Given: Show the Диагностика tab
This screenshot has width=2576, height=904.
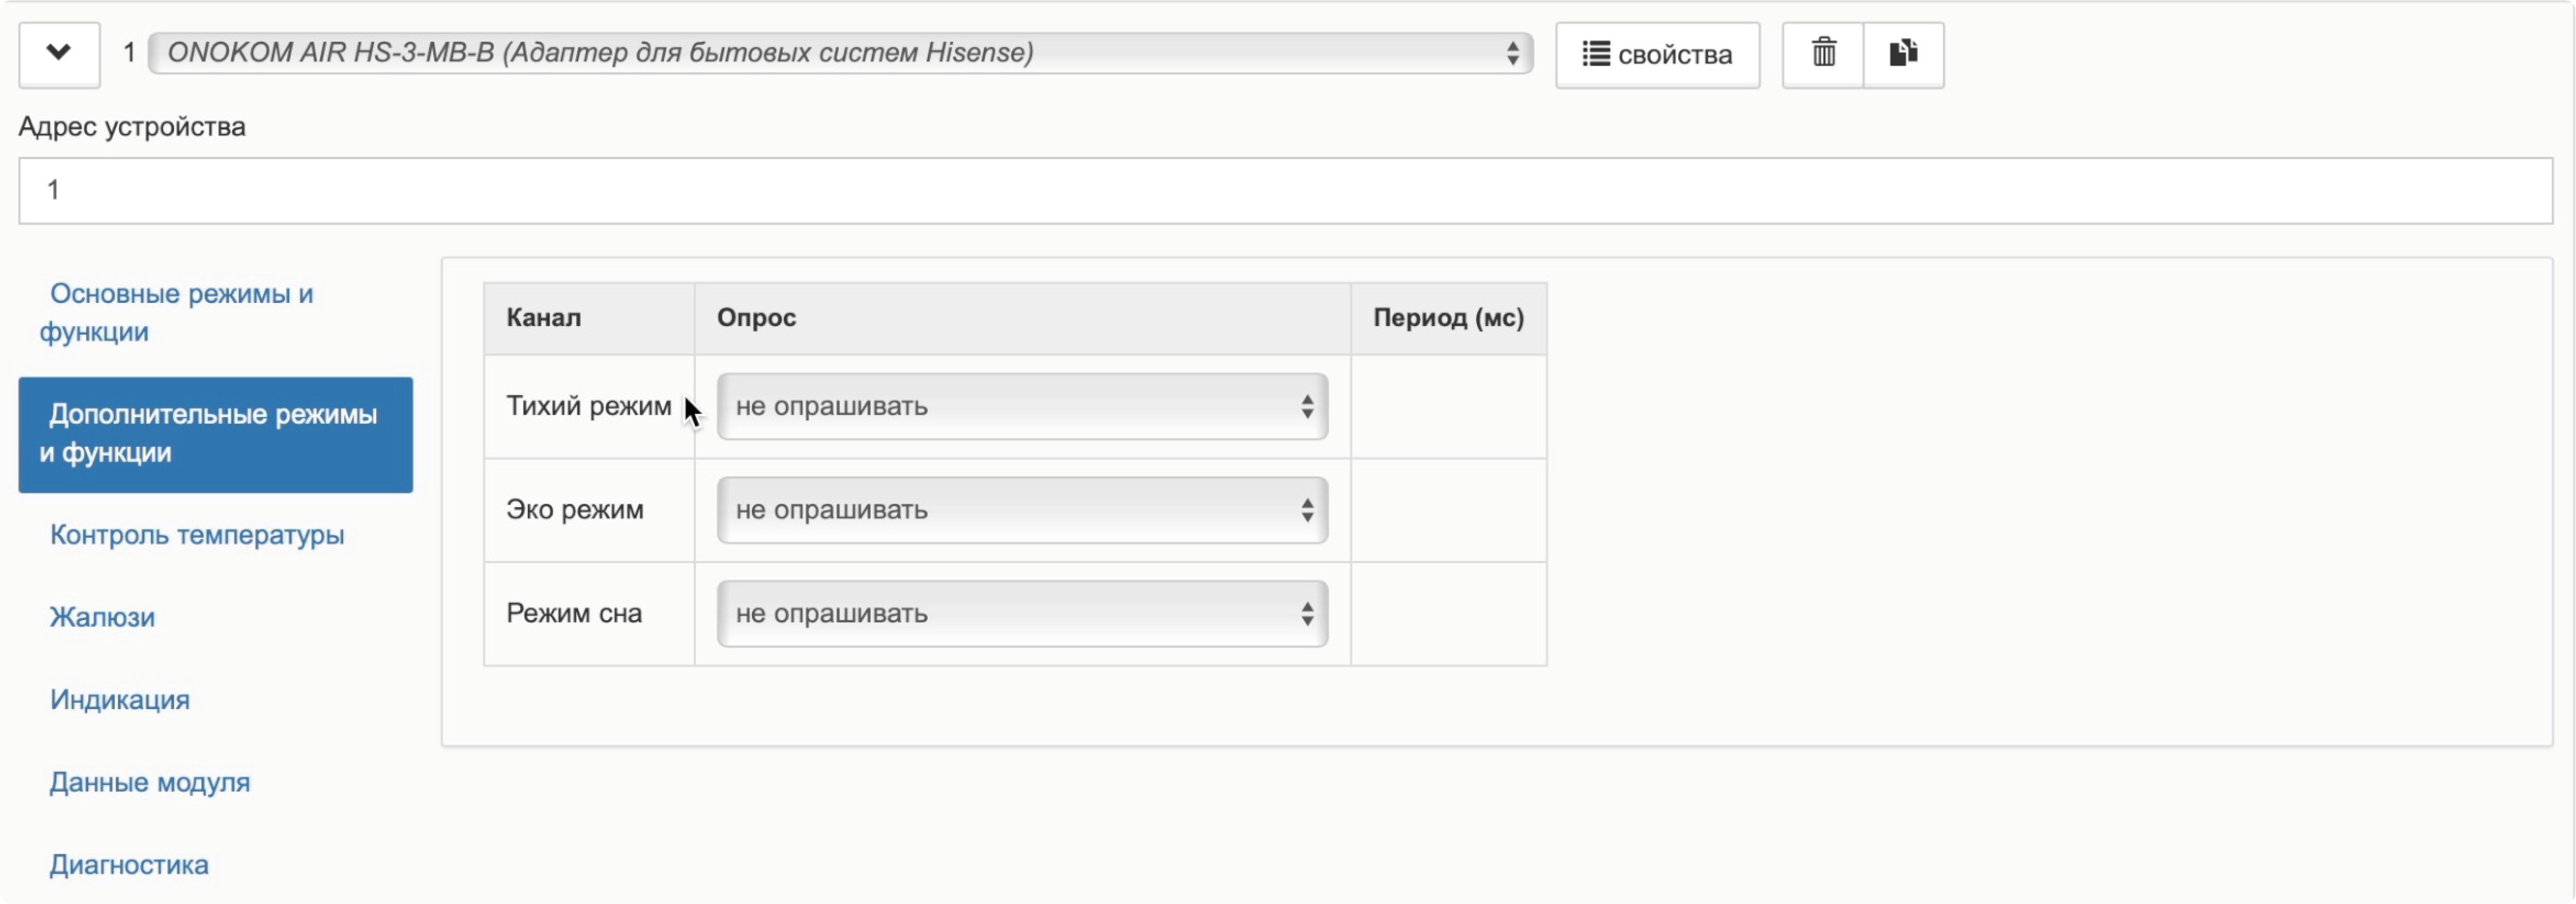Looking at the screenshot, I should pos(129,864).
